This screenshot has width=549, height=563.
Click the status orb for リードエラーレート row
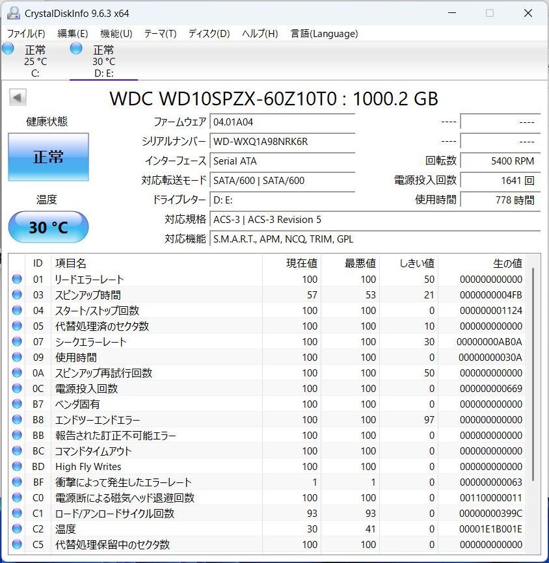point(17,279)
